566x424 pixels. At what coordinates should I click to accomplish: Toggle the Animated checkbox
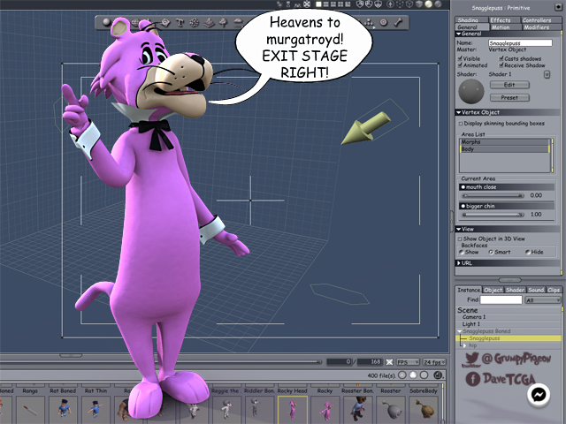point(460,64)
